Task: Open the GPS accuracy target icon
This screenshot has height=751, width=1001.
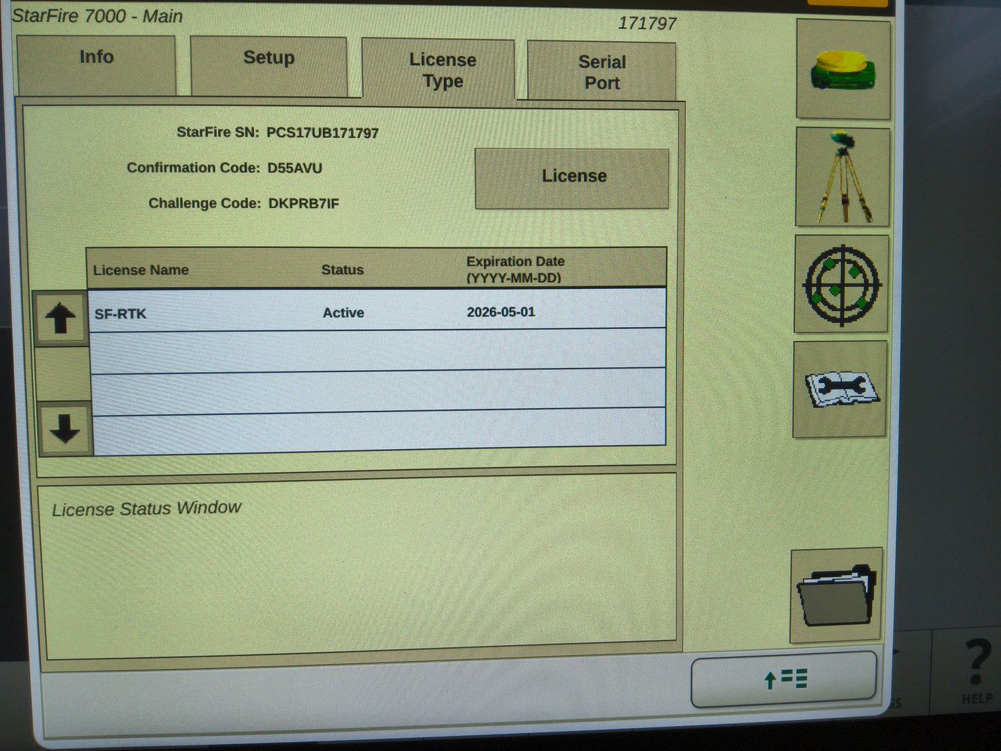Action: pyautogui.click(x=840, y=283)
